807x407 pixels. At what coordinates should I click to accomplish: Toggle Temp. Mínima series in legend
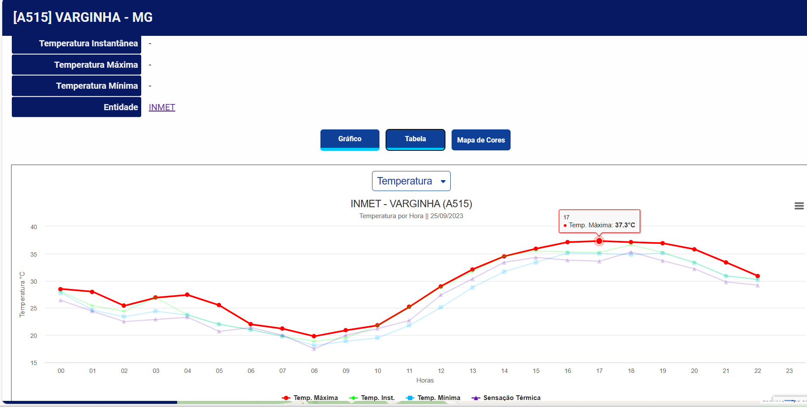tap(433, 398)
